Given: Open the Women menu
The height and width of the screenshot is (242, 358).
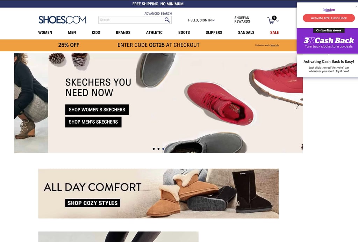Looking at the screenshot, I should (45, 32).
